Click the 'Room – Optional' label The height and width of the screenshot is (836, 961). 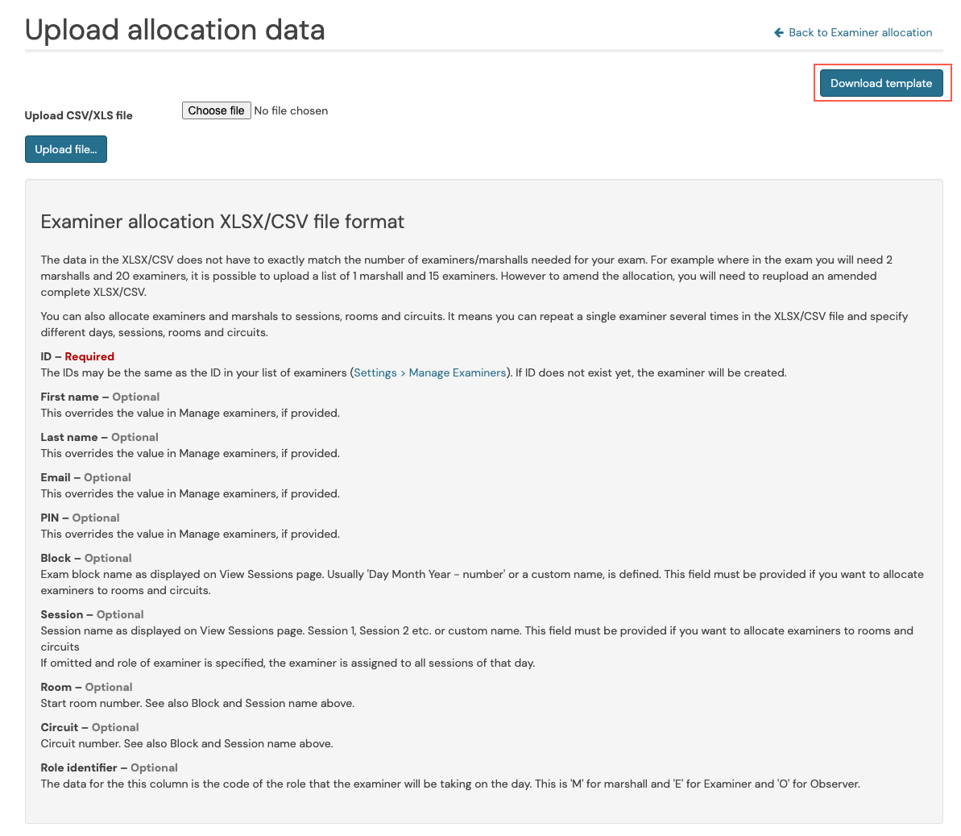[86, 687]
